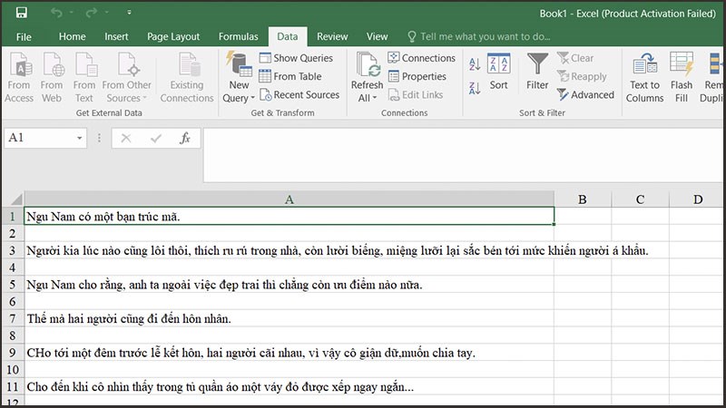Switch to the Formulas tab
726x408 pixels.
[238, 36]
